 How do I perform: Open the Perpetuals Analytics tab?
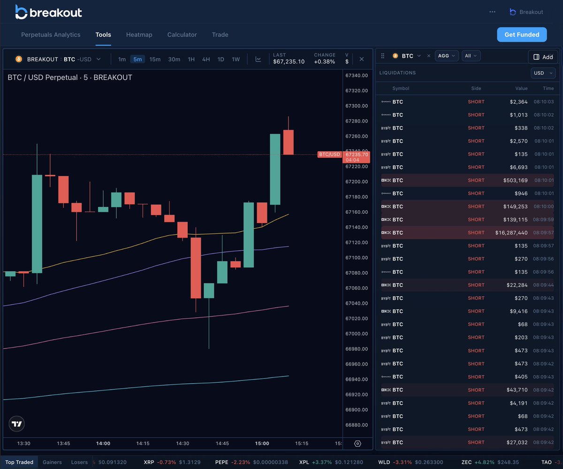click(x=51, y=35)
